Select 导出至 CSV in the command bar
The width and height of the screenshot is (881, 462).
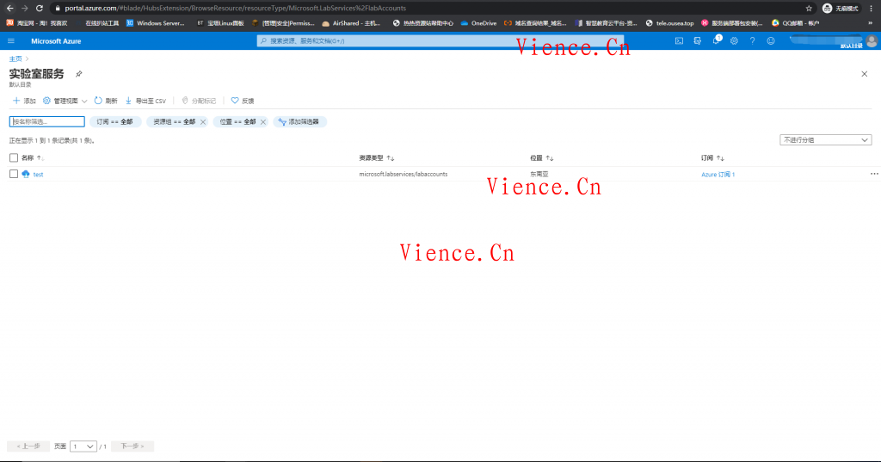coord(145,101)
